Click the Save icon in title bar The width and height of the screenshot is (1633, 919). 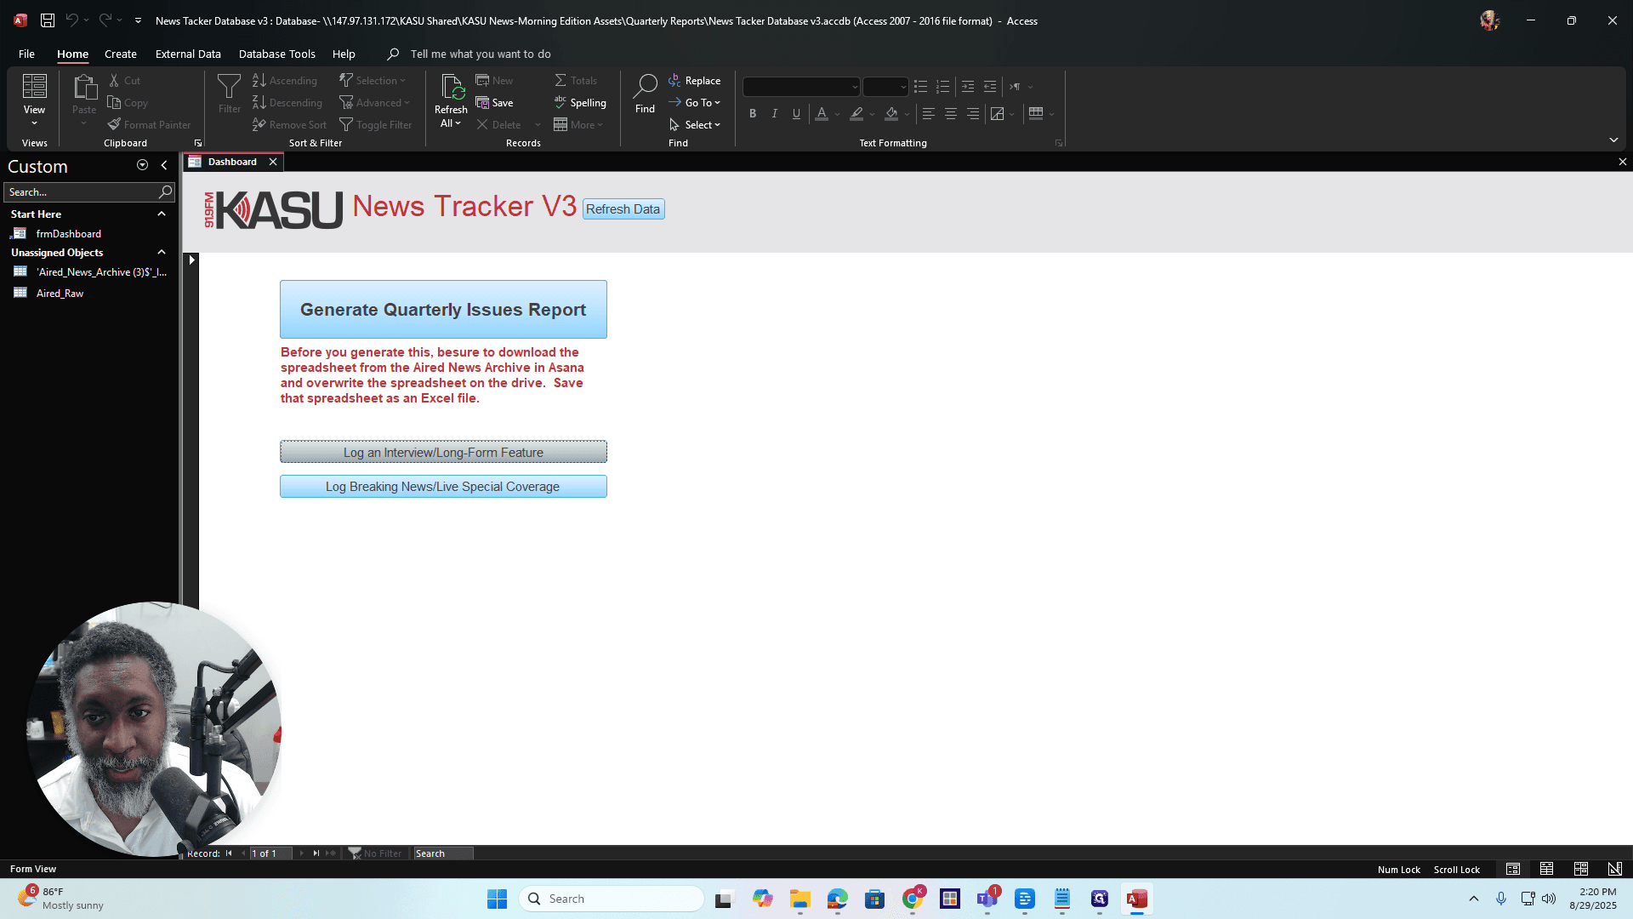(x=48, y=20)
